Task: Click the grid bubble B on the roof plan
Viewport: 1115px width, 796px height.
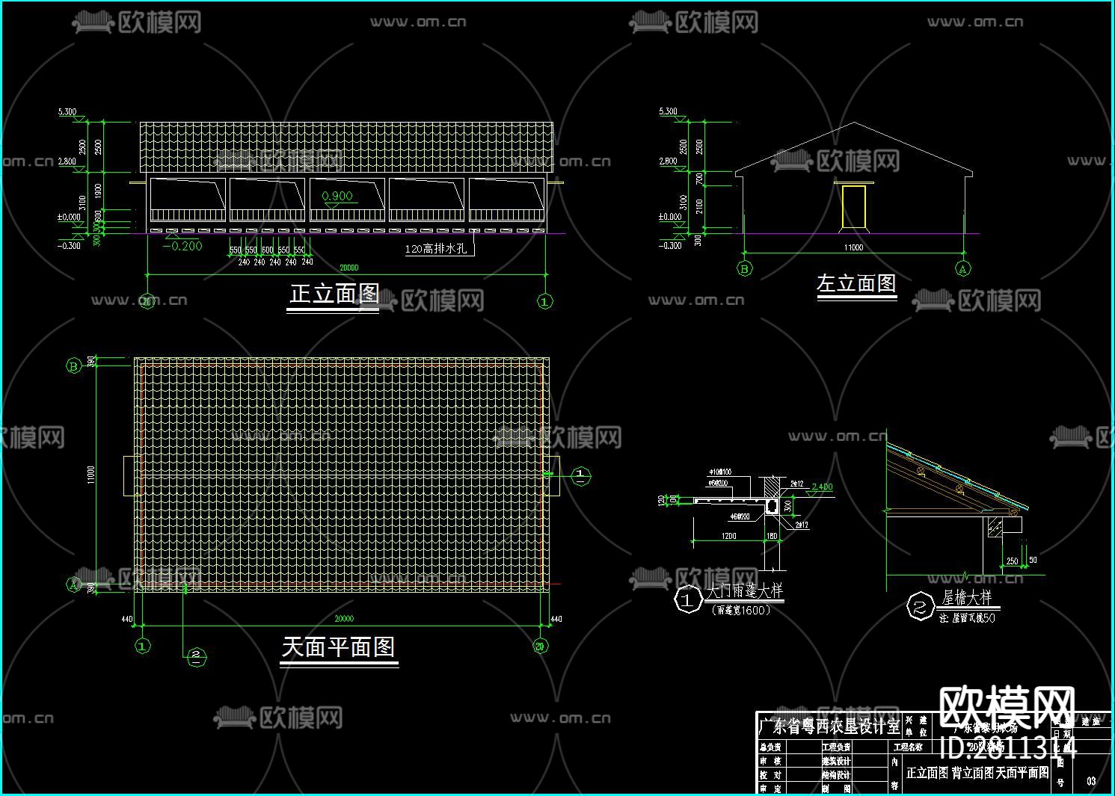Action: [x=73, y=365]
